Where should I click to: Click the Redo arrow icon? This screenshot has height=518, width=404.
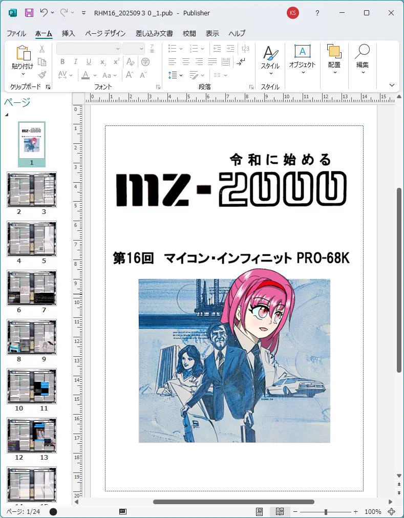[64, 13]
